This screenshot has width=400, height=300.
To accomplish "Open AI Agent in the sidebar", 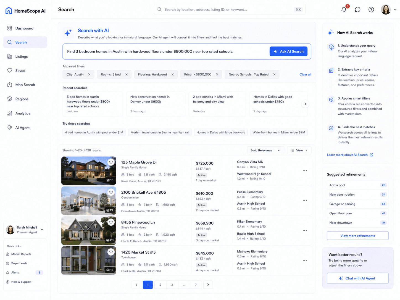I will pyautogui.click(x=25, y=128).
